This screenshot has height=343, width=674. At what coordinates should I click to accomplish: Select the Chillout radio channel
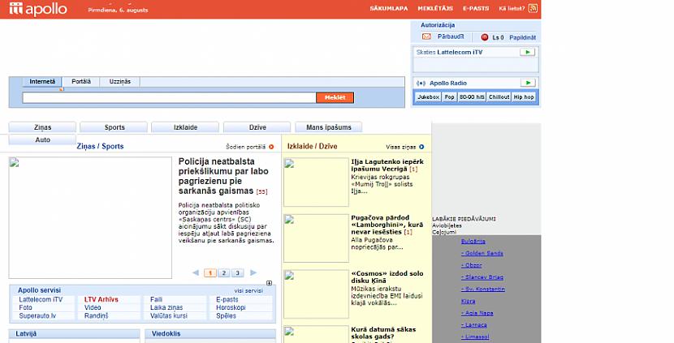499,97
